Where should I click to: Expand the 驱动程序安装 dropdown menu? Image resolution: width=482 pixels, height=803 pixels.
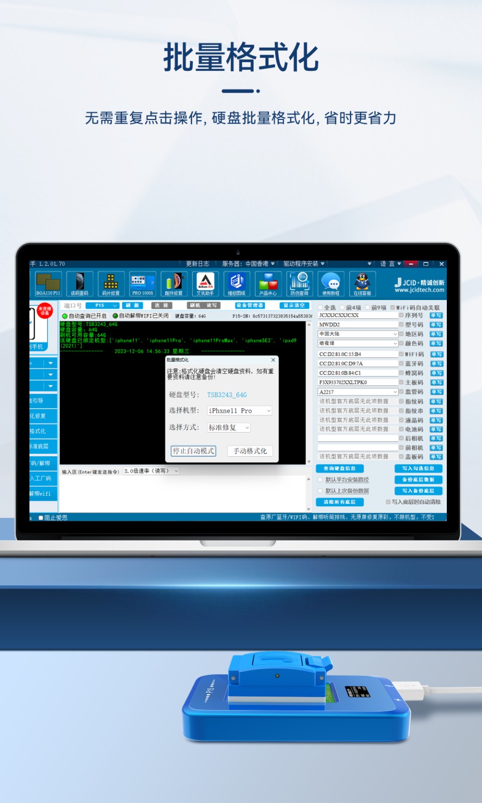coord(304,263)
